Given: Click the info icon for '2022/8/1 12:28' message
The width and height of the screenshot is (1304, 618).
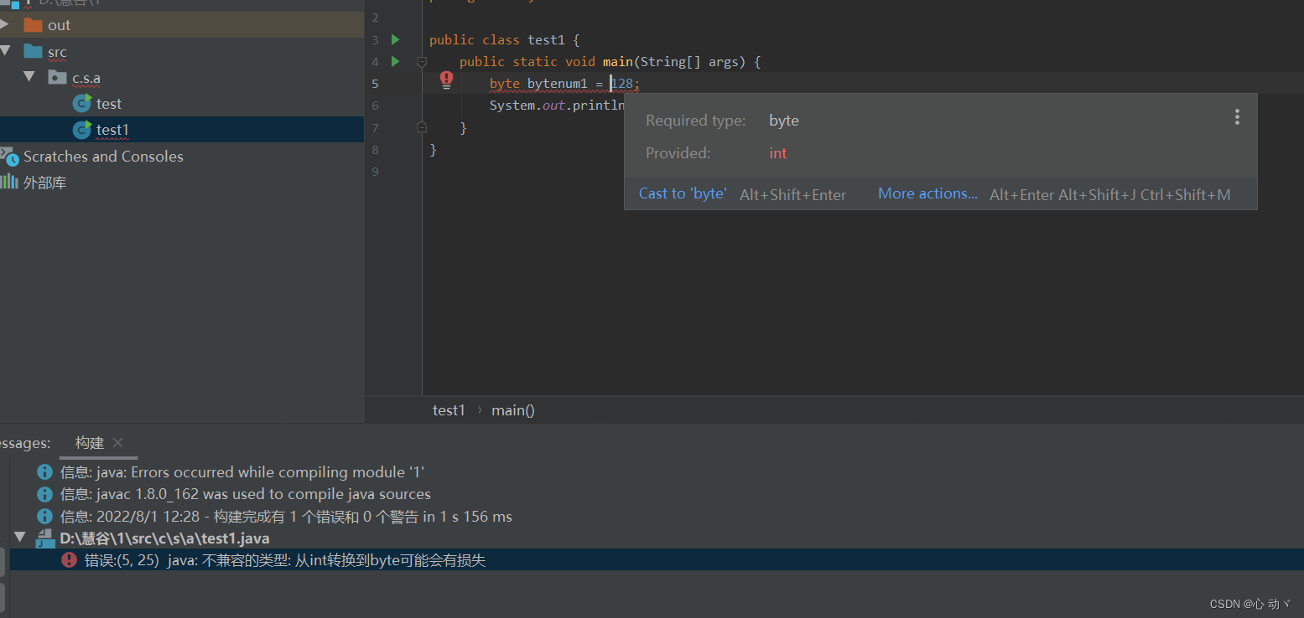Looking at the screenshot, I should [45, 517].
